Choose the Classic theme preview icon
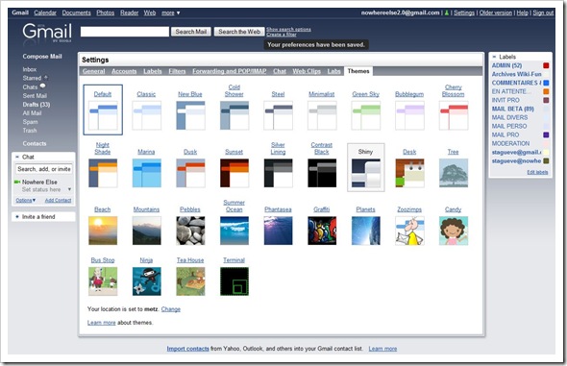 click(x=147, y=115)
